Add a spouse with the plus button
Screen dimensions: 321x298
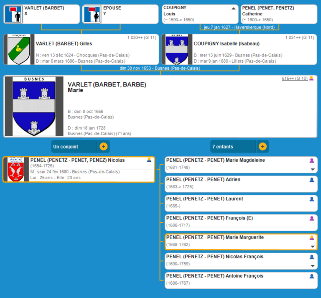coord(104,147)
